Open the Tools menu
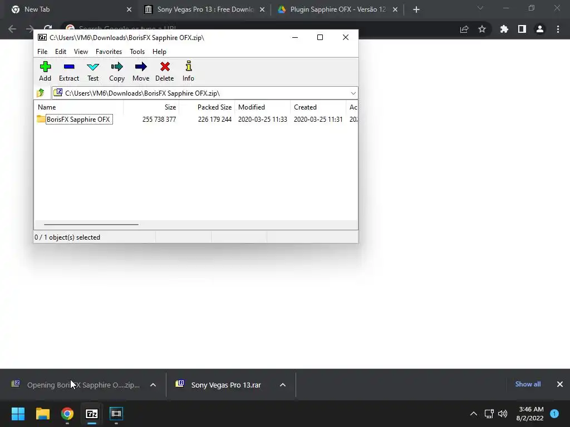The width and height of the screenshot is (570, 427). click(137, 52)
